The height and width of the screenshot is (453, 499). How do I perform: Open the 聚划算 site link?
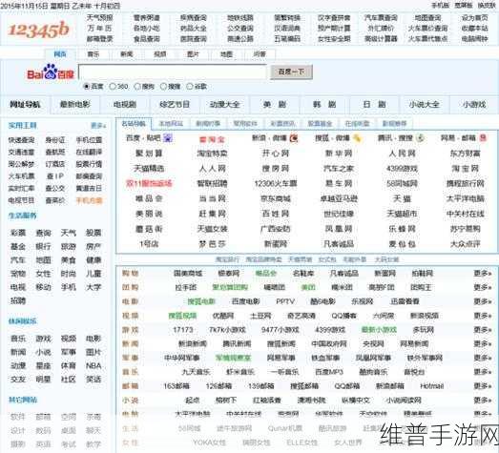point(149,154)
